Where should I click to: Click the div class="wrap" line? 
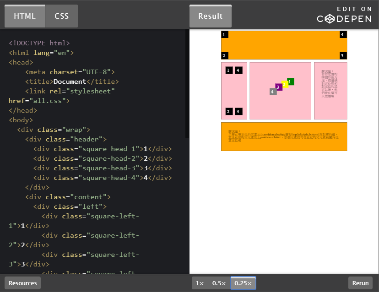pos(54,130)
